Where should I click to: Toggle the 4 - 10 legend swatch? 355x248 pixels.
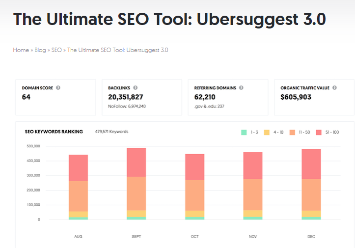pyautogui.click(x=267, y=132)
